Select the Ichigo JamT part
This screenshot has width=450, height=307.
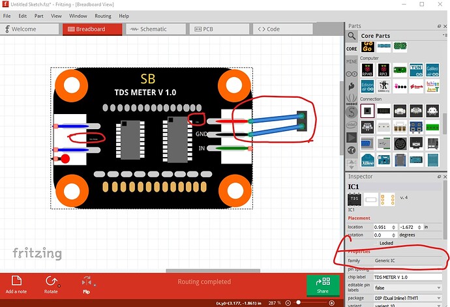pos(432,86)
